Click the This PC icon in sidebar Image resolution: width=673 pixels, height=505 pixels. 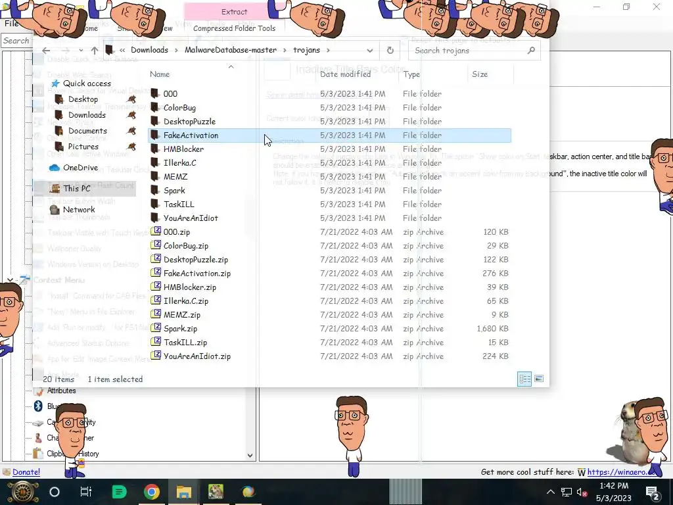(55, 188)
